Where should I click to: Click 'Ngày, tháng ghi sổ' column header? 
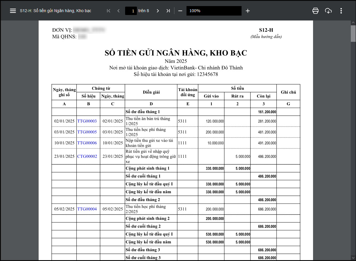click(x=64, y=92)
